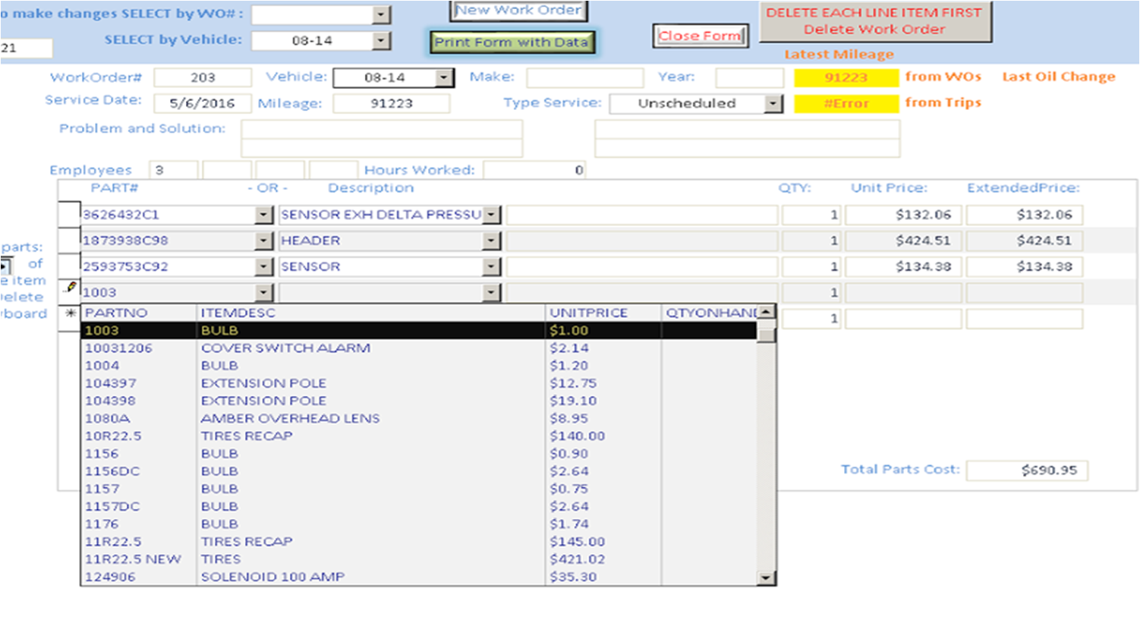Click the yellow #Error from Trips box

[x=846, y=103]
